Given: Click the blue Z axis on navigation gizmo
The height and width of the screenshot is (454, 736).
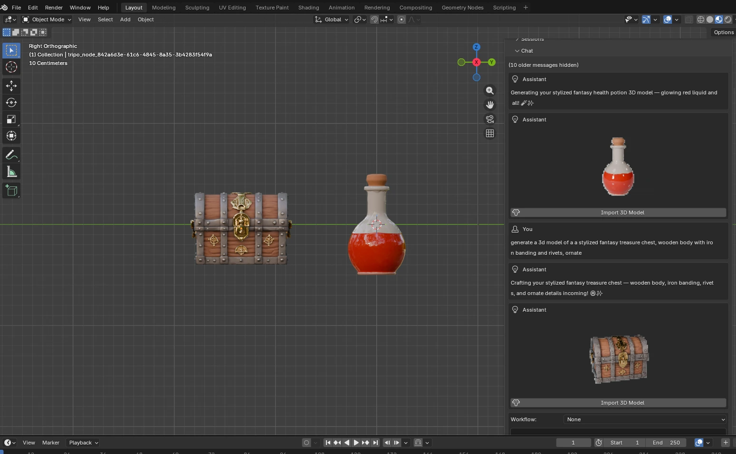Looking at the screenshot, I should pos(476,47).
